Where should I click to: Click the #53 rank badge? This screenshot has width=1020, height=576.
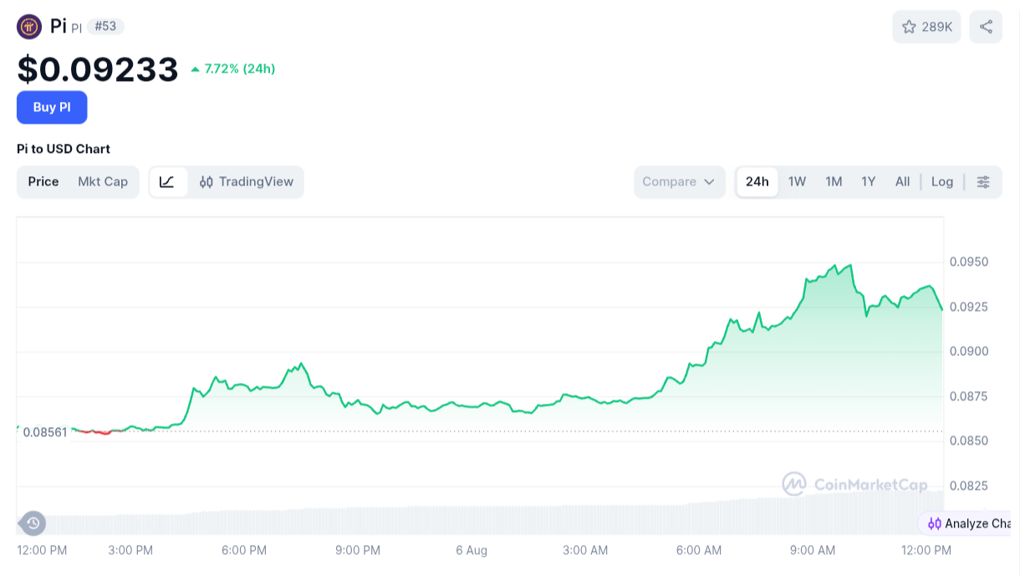pos(105,27)
